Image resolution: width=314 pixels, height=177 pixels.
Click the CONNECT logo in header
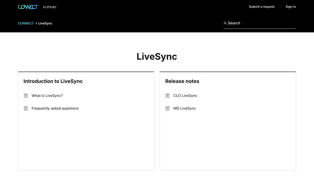[28, 7]
